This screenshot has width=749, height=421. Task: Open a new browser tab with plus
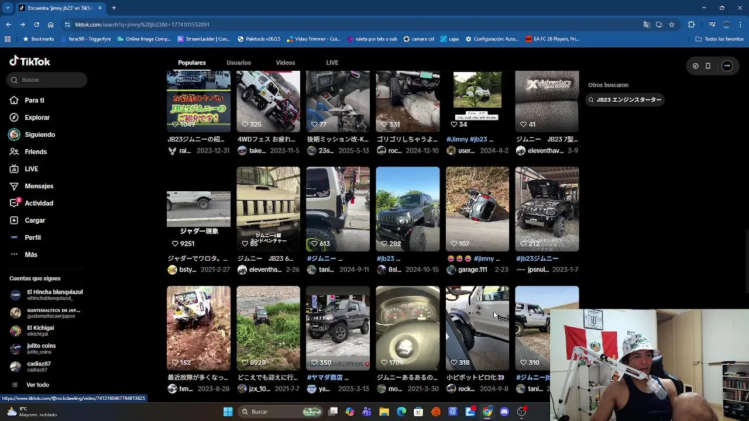(x=114, y=8)
